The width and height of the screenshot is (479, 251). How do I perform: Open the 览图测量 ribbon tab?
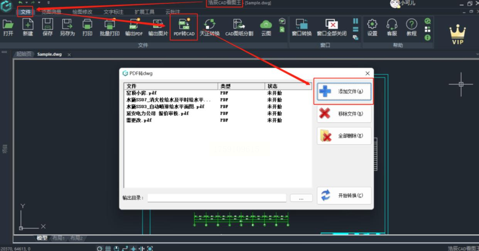pos(51,12)
